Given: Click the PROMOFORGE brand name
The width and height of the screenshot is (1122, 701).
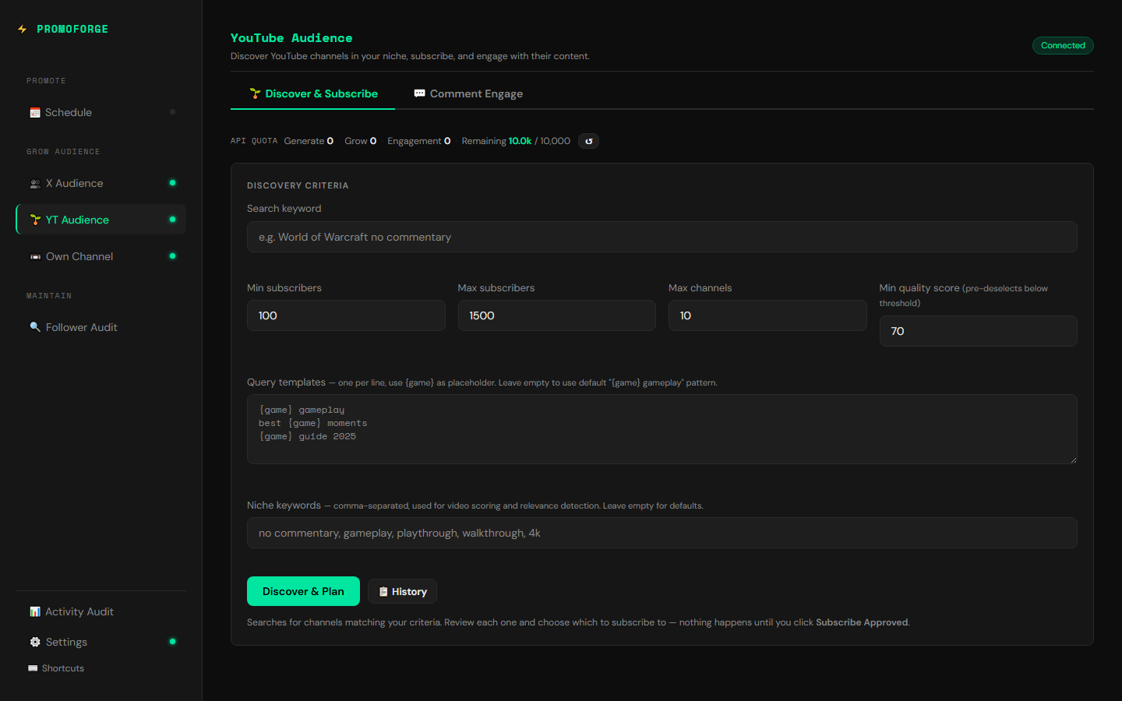Looking at the screenshot, I should click(x=72, y=30).
